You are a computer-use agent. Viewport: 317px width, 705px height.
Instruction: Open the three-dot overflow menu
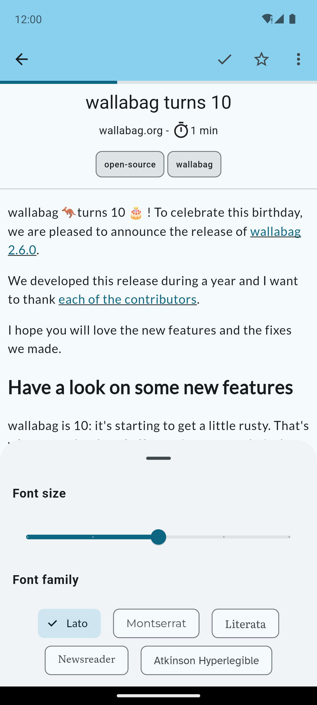(298, 59)
